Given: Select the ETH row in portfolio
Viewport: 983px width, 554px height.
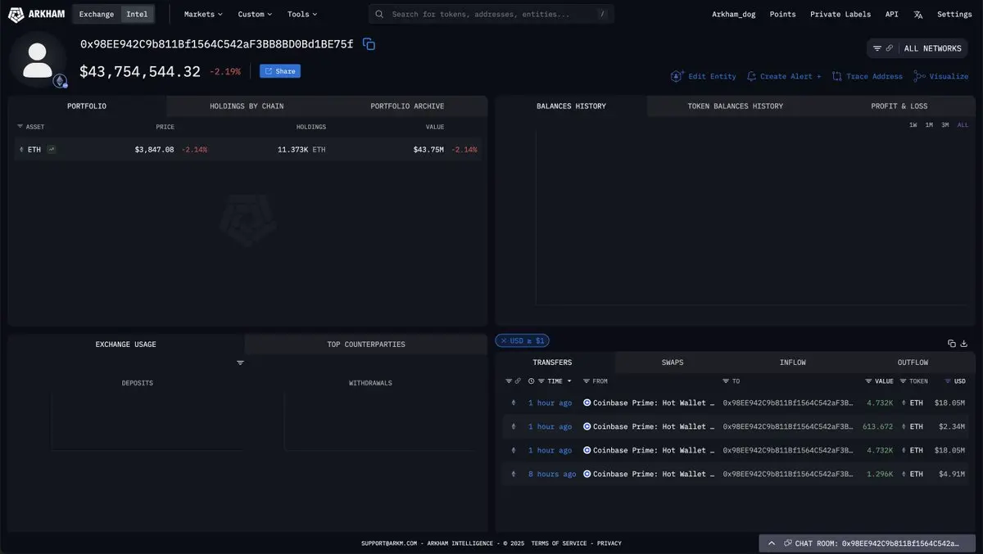Looking at the screenshot, I should [247, 150].
